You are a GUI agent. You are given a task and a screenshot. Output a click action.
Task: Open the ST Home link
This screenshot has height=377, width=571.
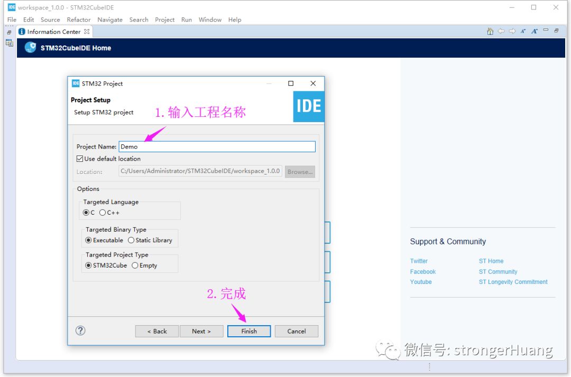coord(491,261)
